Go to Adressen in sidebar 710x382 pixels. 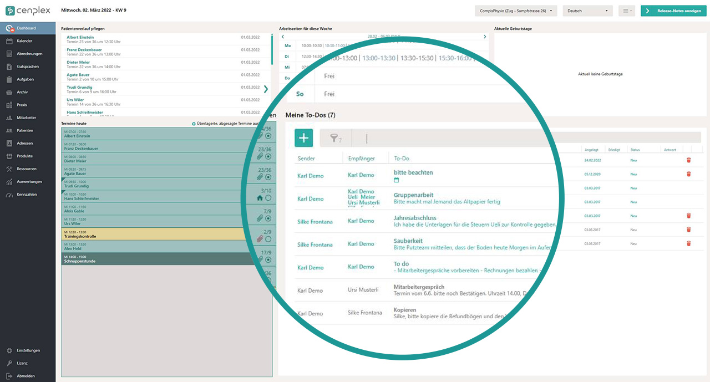pos(28,143)
